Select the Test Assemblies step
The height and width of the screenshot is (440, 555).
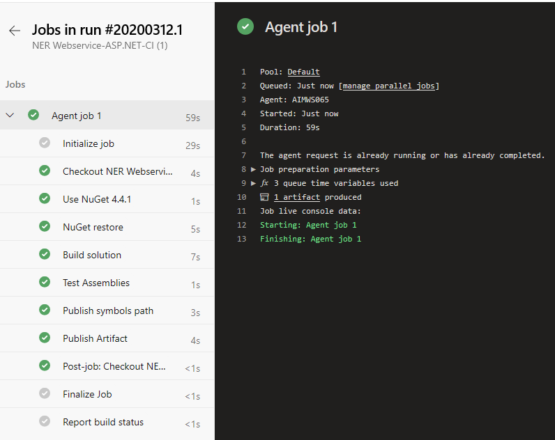pyautogui.click(x=96, y=283)
